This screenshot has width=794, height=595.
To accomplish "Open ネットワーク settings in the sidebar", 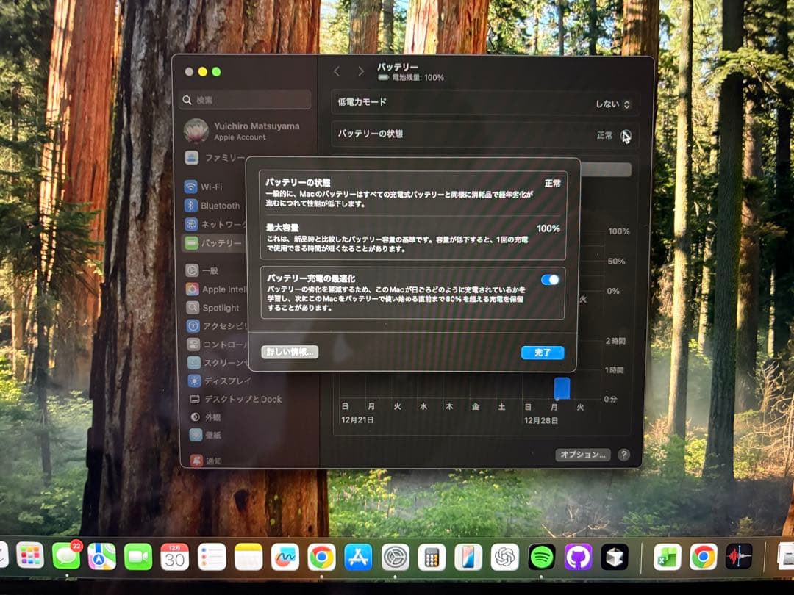I will 213,224.
